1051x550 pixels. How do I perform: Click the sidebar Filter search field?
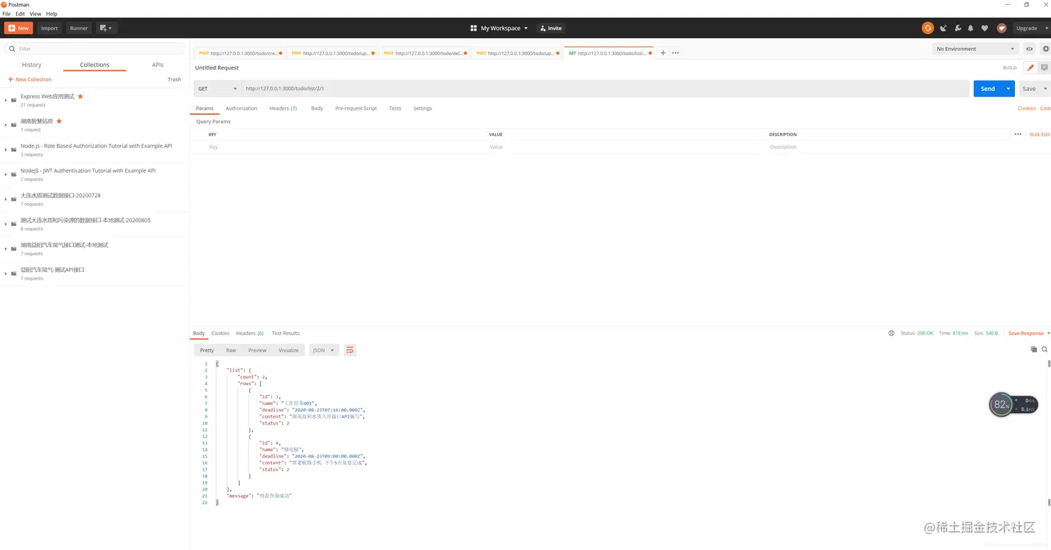pos(95,49)
